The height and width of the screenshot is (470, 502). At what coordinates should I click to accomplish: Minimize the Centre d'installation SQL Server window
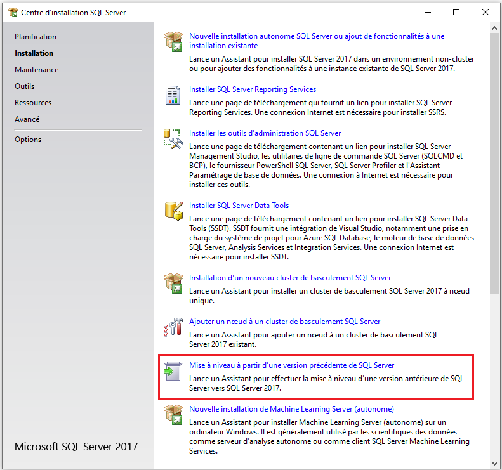pos(428,12)
